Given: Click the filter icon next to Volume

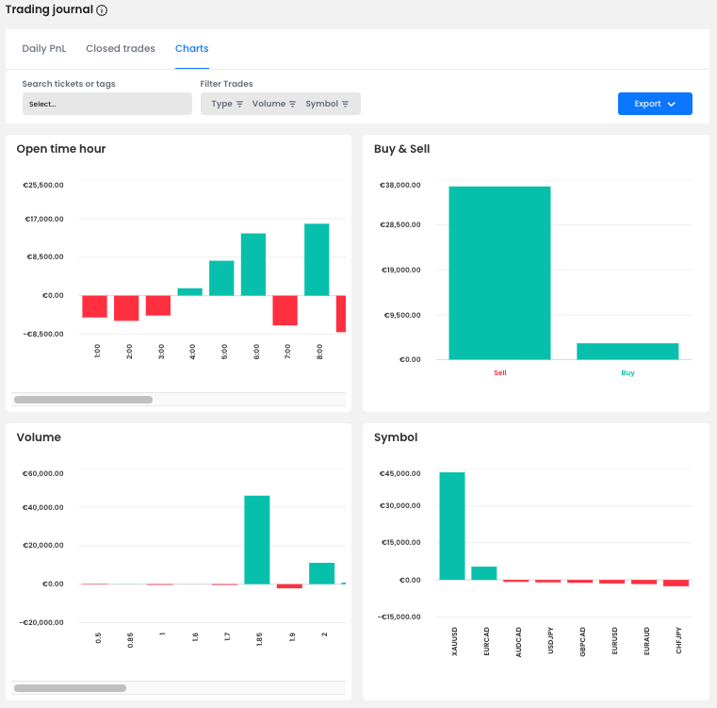Looking at the screenshot, I should (293, 104).
